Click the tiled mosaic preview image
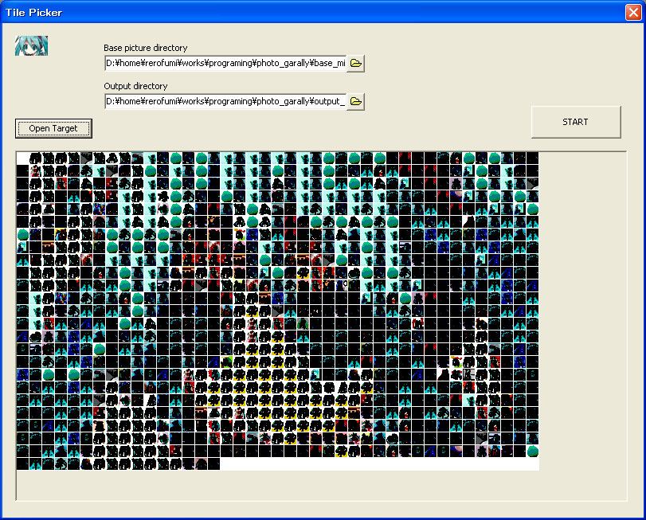The image size is (646, 520). point(278,311)
